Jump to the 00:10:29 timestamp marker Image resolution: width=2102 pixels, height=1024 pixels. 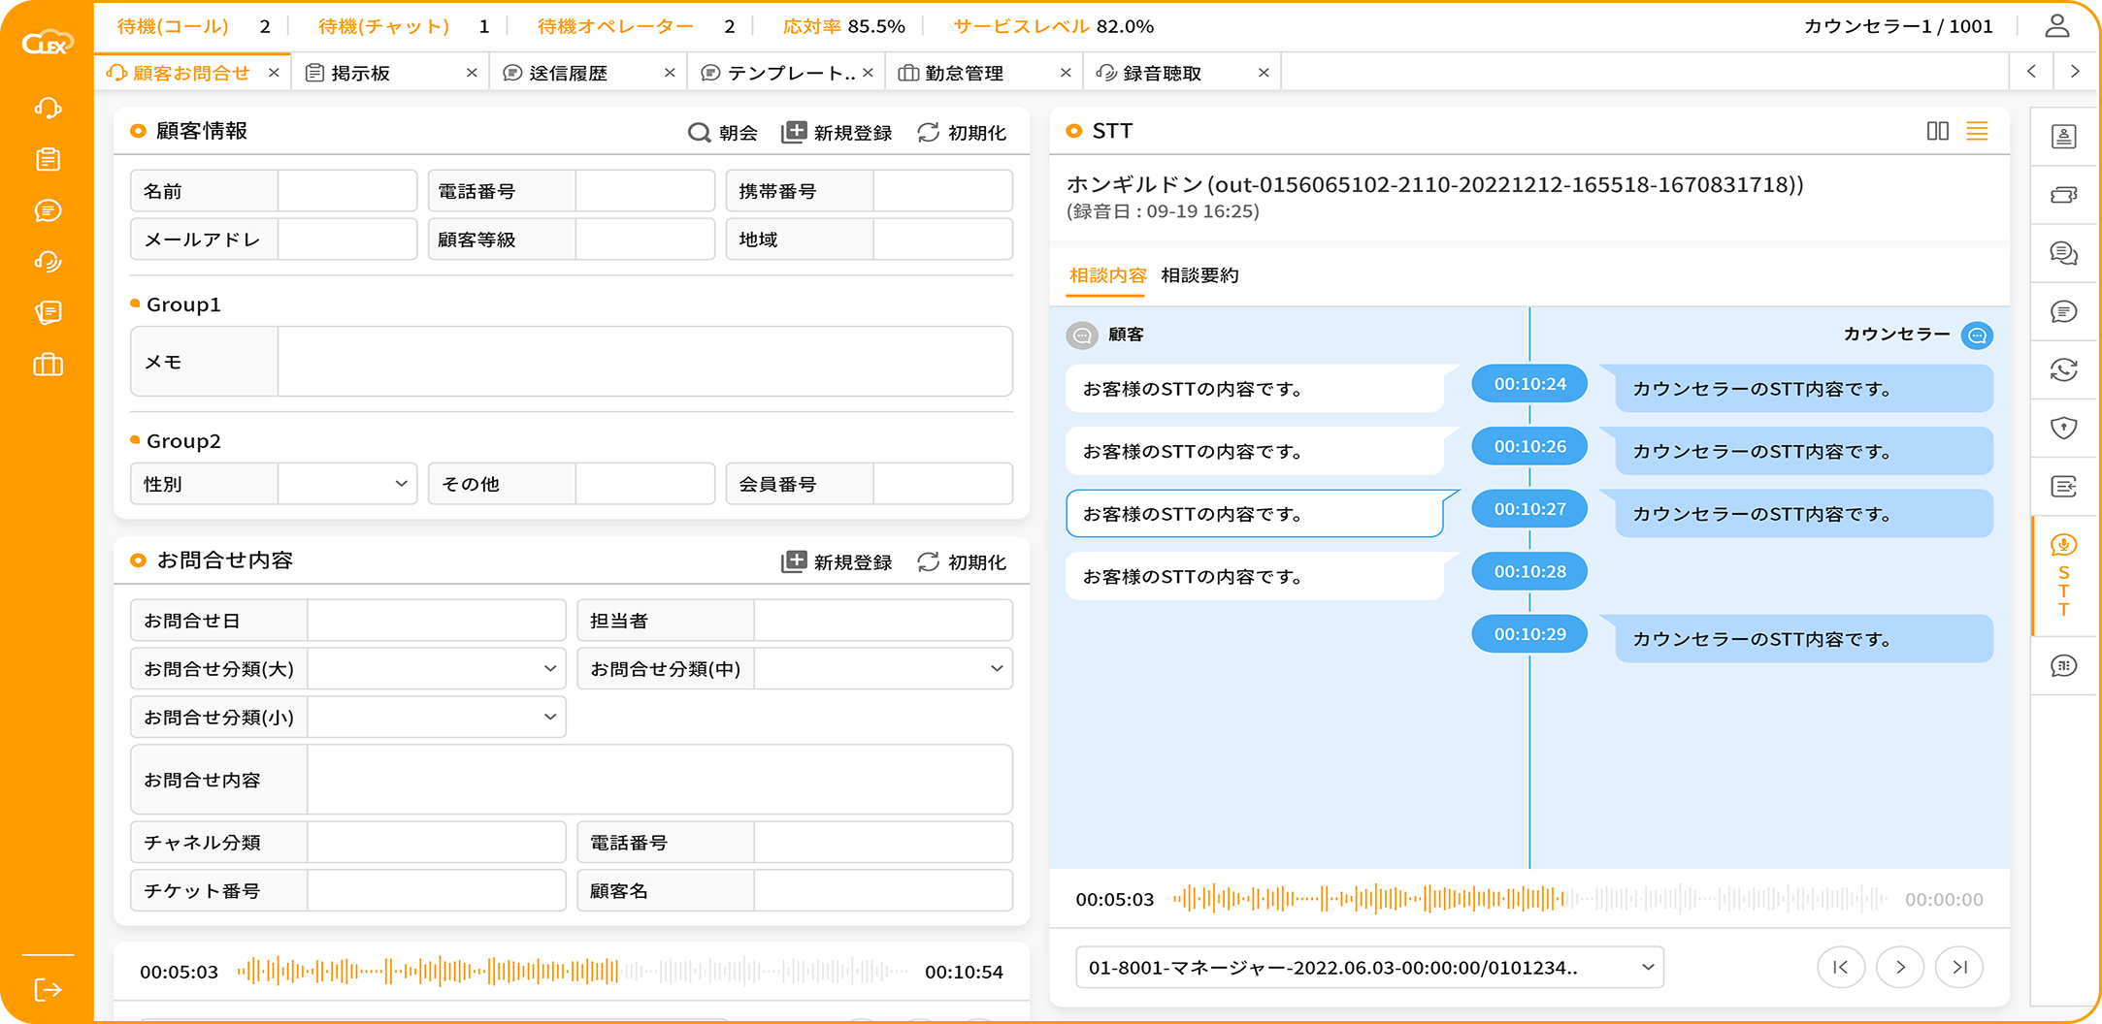1529,634
